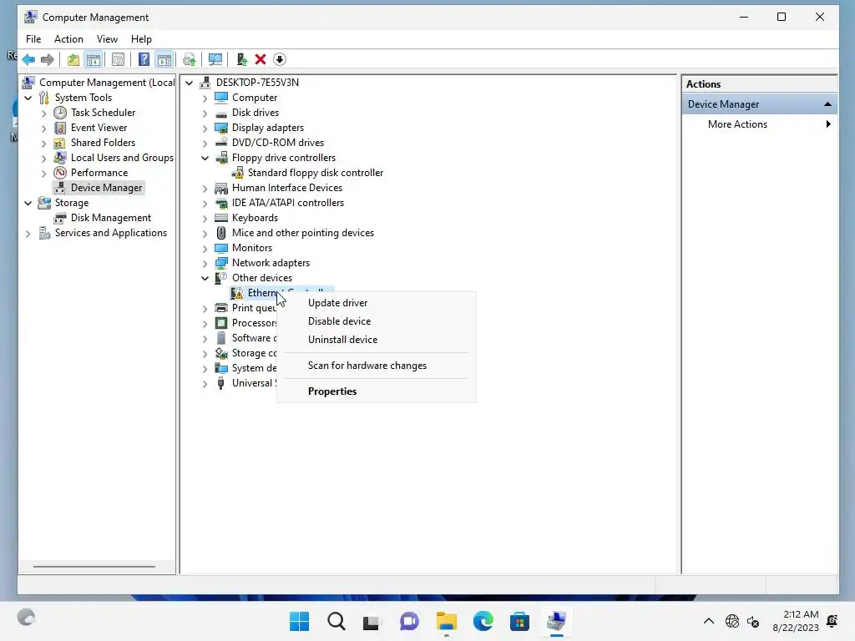Click the Scan for hardware changes monitor icon
This screenshot has height=641, width=855.
(x=215, y=59)
